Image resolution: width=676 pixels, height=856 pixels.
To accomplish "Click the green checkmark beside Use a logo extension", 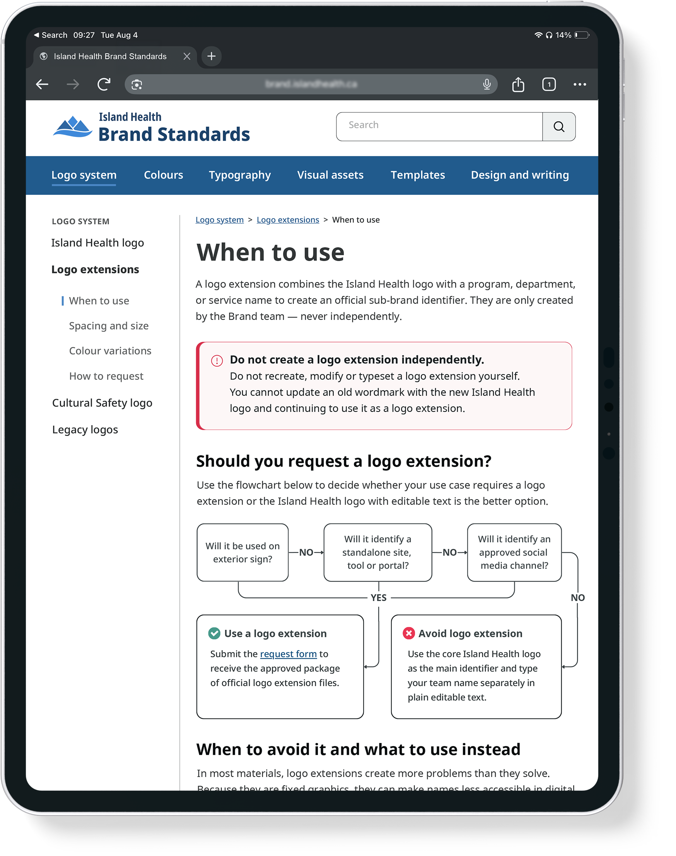I will [214, 633].
